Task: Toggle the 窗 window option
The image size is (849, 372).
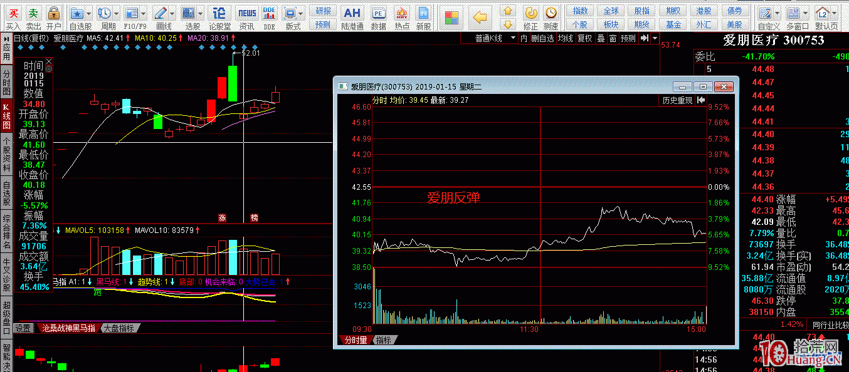Action: [613, 38]
